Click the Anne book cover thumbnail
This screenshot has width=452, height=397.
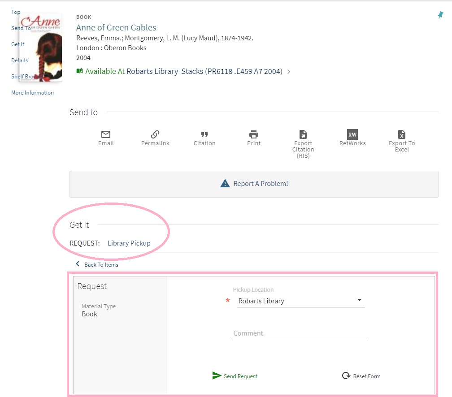(x=41, y=47)
